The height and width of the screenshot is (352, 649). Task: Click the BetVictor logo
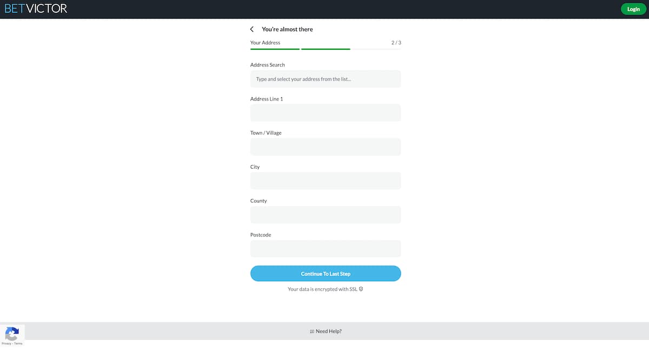click(36, 9)
